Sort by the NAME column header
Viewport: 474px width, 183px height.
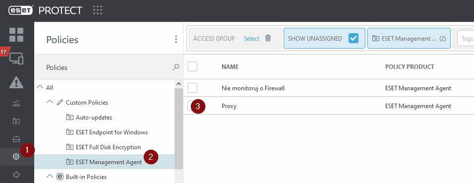click(x=230, y=66)
